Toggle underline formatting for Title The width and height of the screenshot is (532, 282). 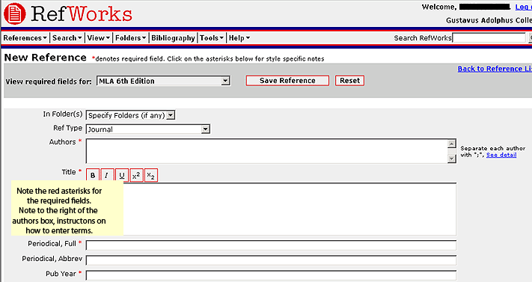122,176
